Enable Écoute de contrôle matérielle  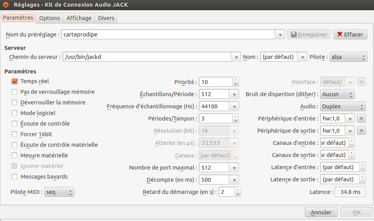click(15, 145)
